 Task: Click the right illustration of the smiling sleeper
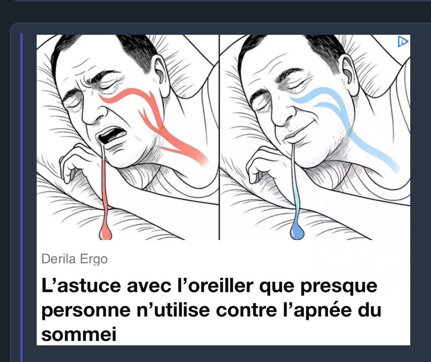[x=315, y=137]
